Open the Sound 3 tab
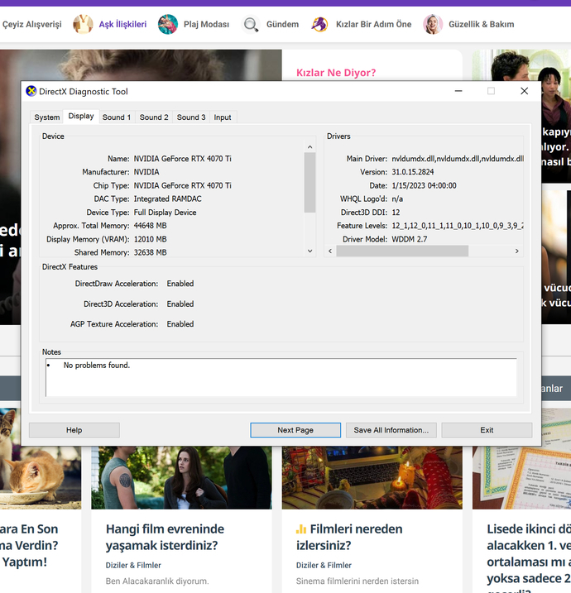Screen dimensions: 571x593 191,117
